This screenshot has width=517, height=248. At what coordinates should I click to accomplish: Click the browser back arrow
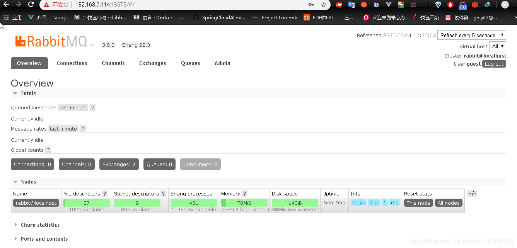6,5
